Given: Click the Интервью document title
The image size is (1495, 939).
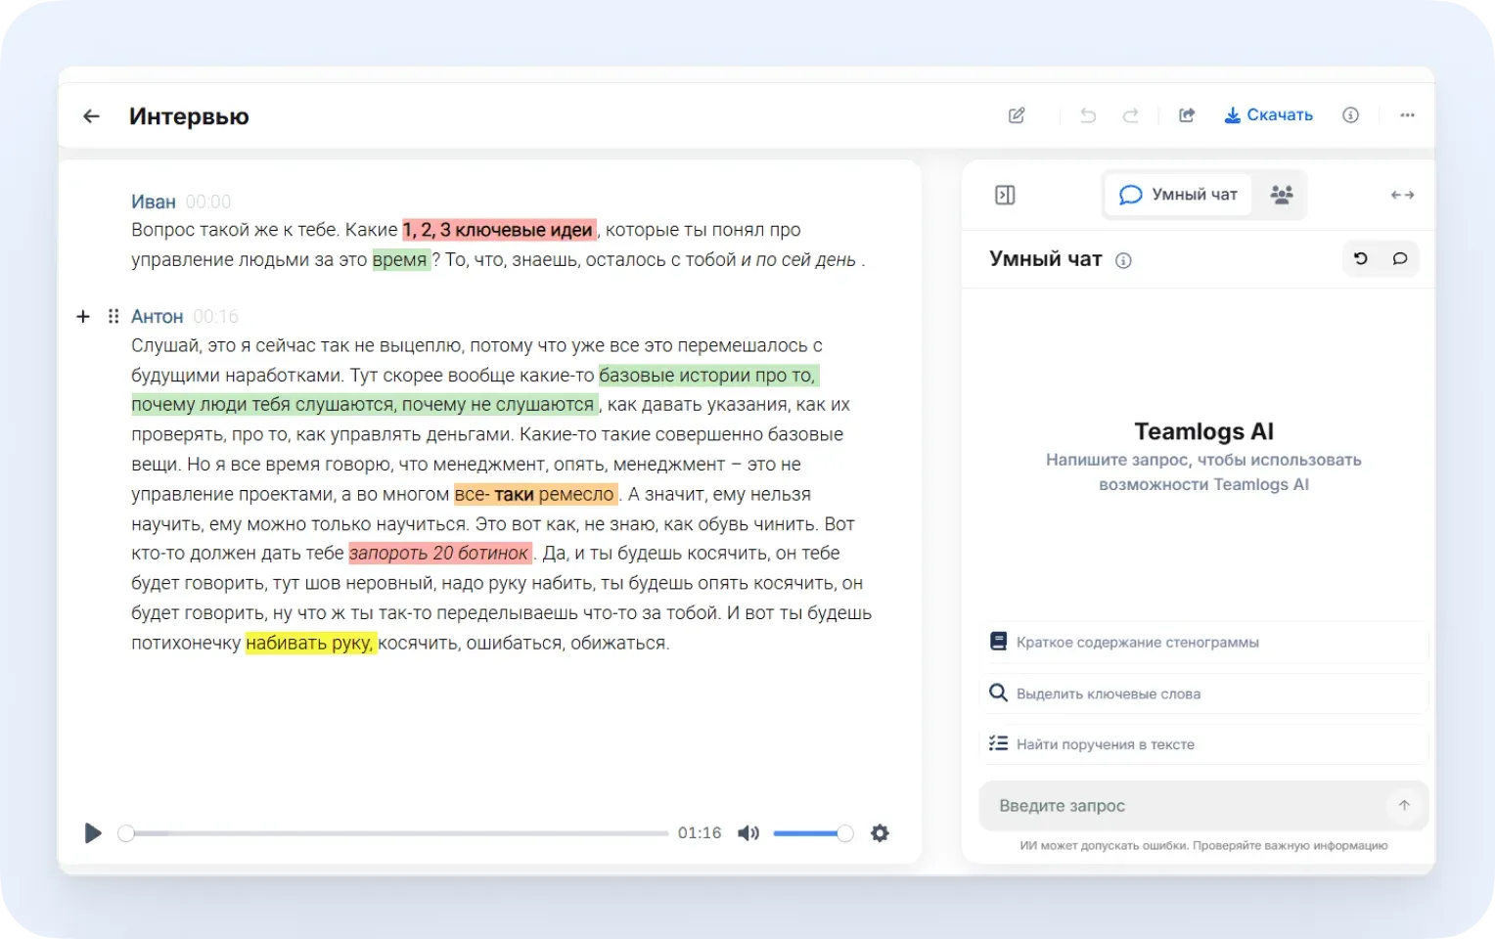Looking at the screenshot, I should tap(189, 116).
